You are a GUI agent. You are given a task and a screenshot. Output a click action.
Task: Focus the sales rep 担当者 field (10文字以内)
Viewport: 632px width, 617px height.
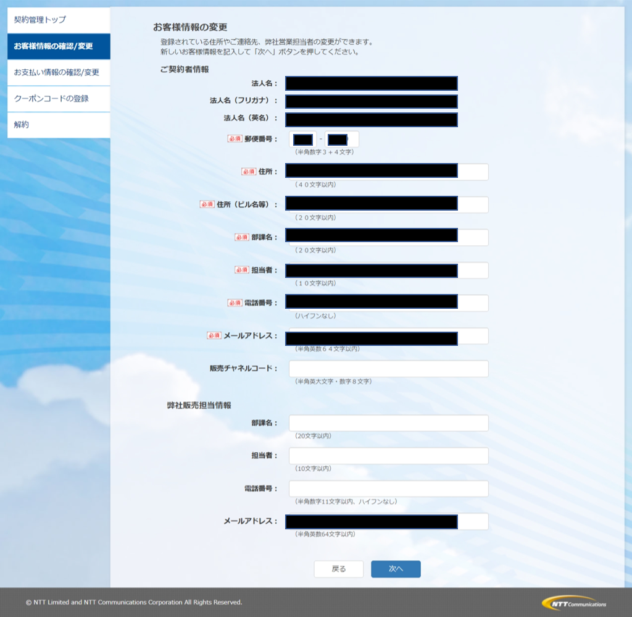click(389, 456)
